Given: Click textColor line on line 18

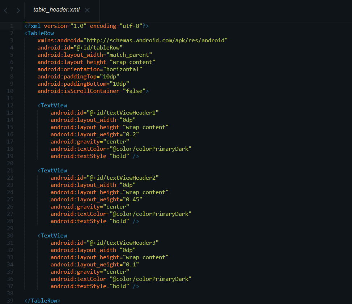Looking at the screenshot, I should (121, 149).
